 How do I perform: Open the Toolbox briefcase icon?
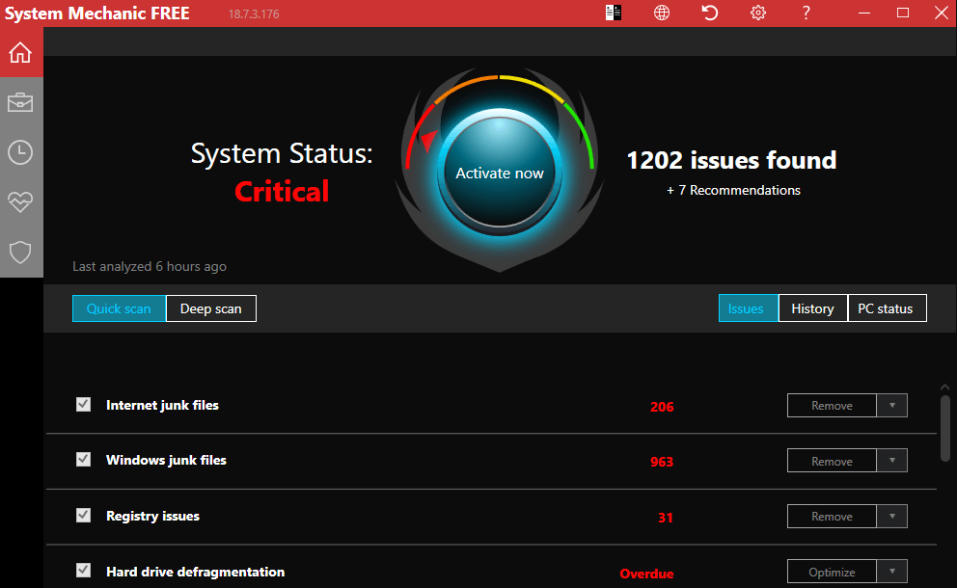(20, 102)
